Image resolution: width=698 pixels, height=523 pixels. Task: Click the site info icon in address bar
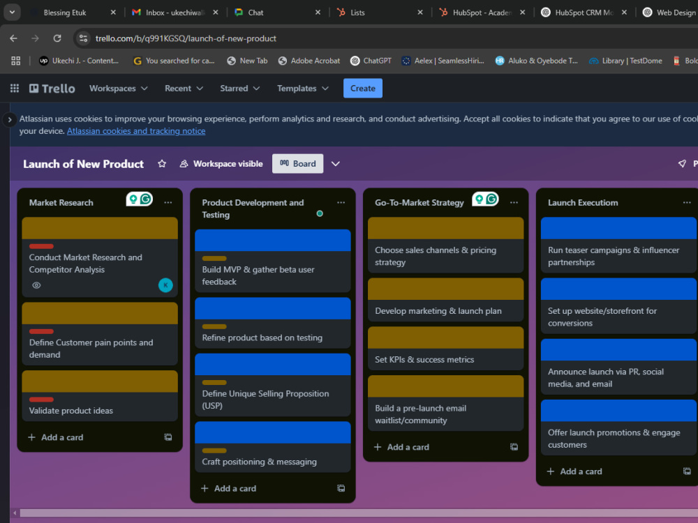click(x=84, y=38)
